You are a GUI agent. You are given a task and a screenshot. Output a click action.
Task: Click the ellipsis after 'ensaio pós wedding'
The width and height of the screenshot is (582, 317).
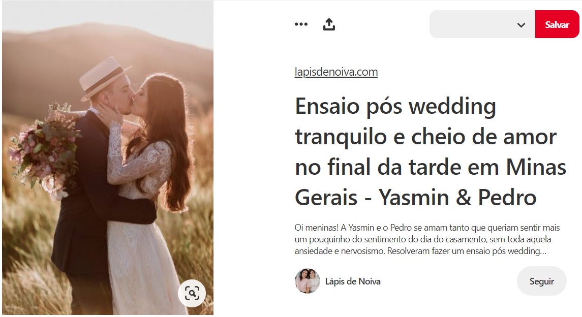[543, 251]
